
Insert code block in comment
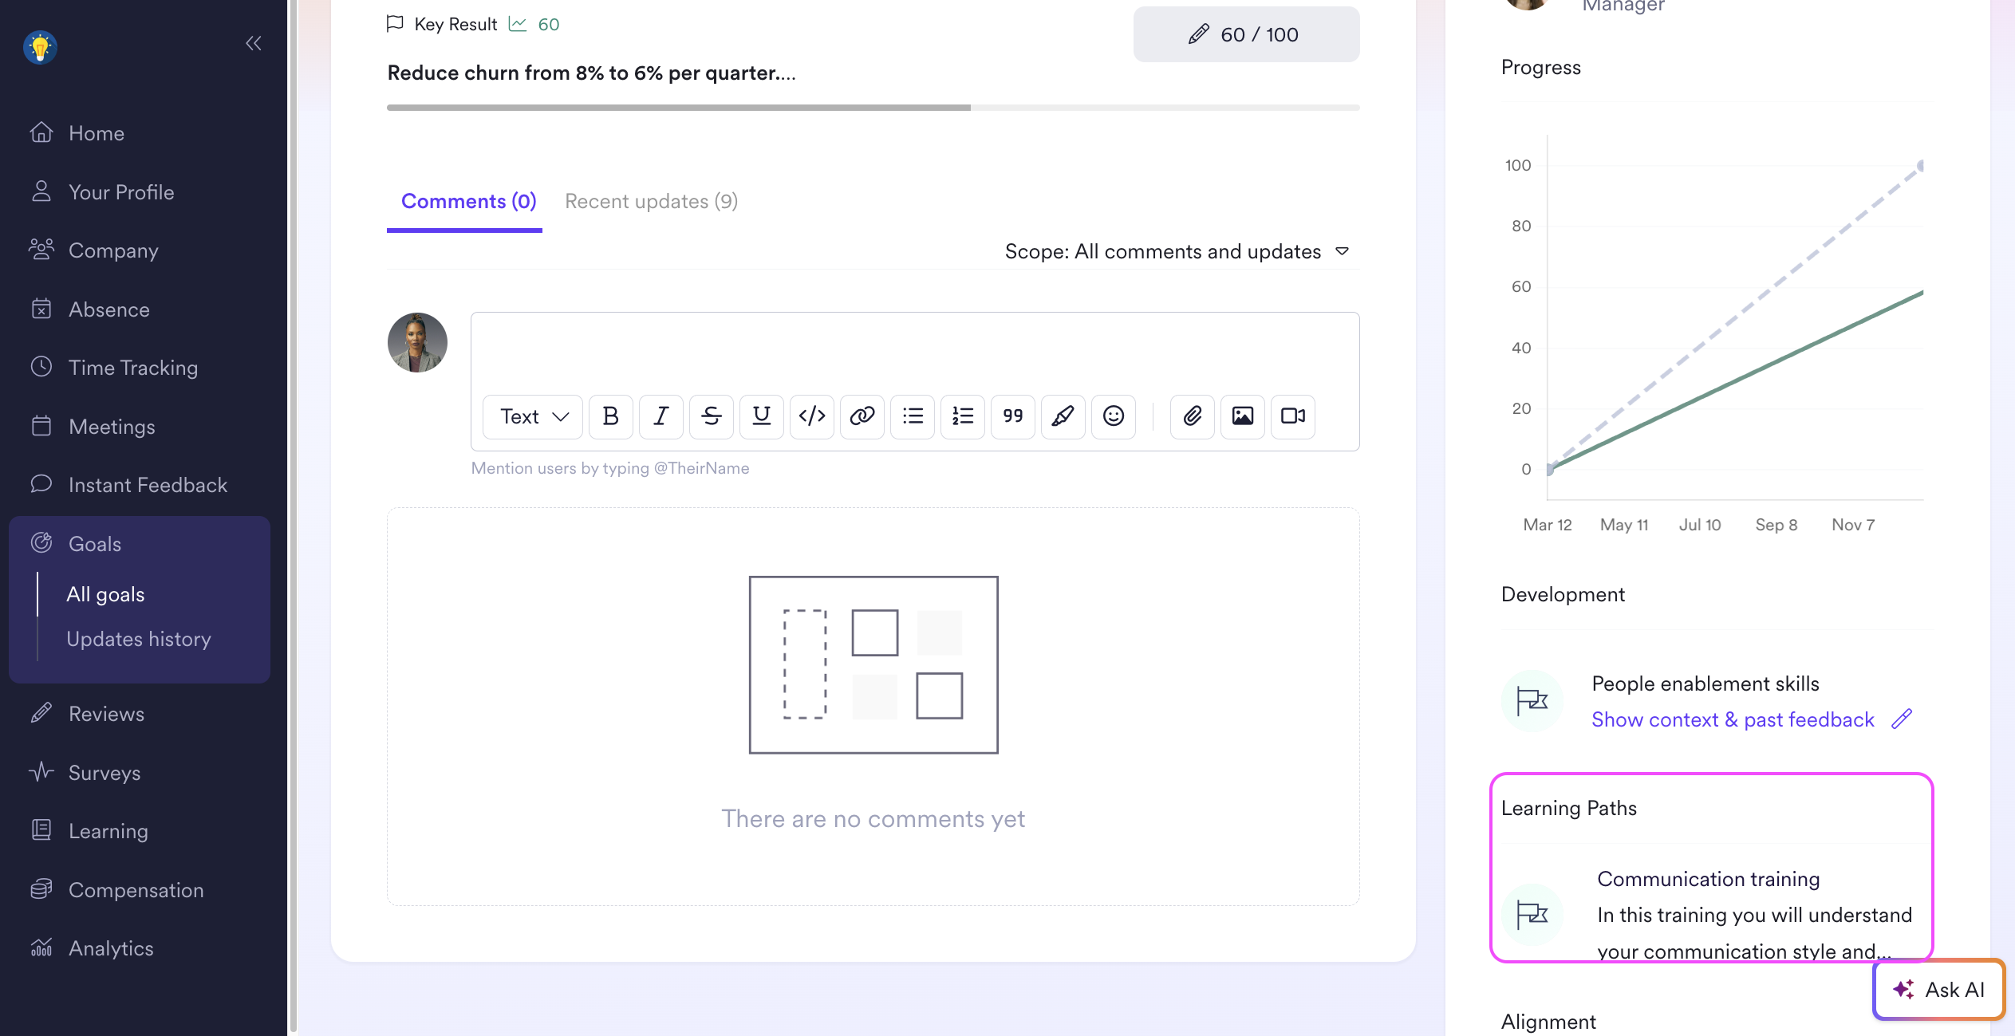coord(811,416)
